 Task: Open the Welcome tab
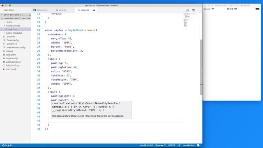(x=40, y=10)
